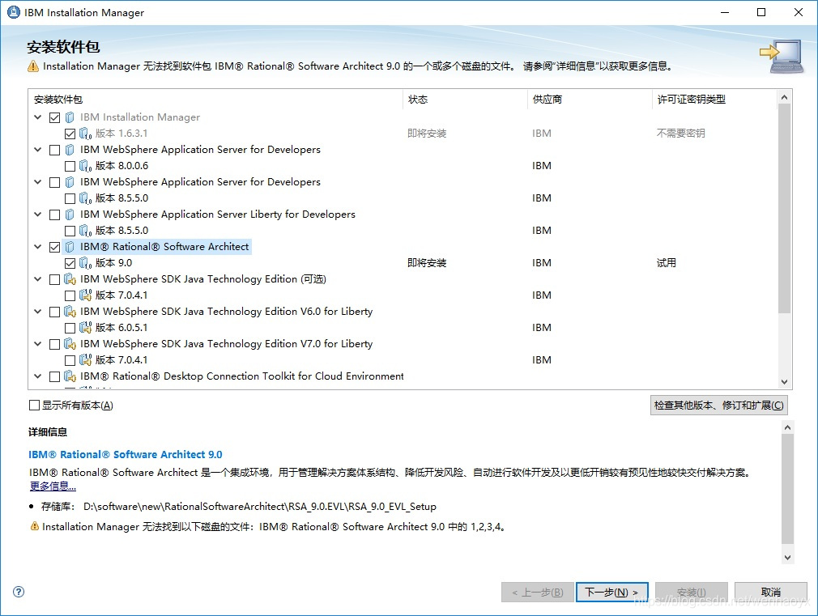Check the version 6.0.5.1 checkbox

click(x=70, y=328)
